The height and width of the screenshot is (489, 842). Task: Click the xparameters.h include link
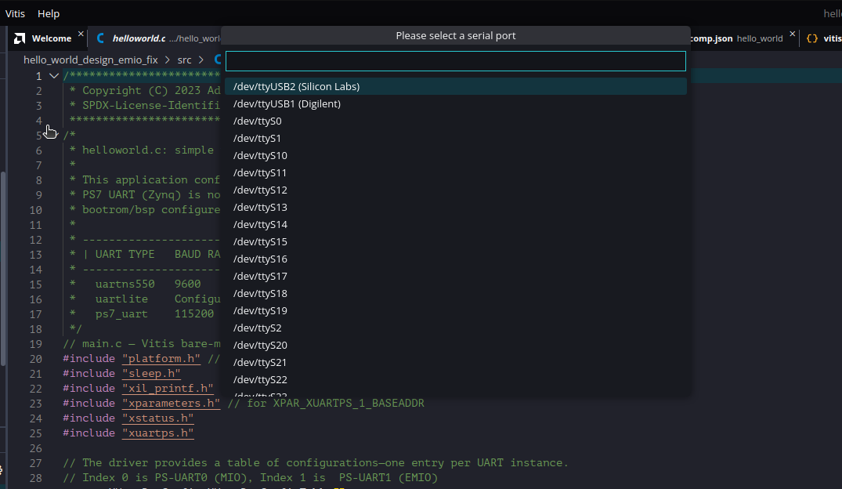point(171,403)
